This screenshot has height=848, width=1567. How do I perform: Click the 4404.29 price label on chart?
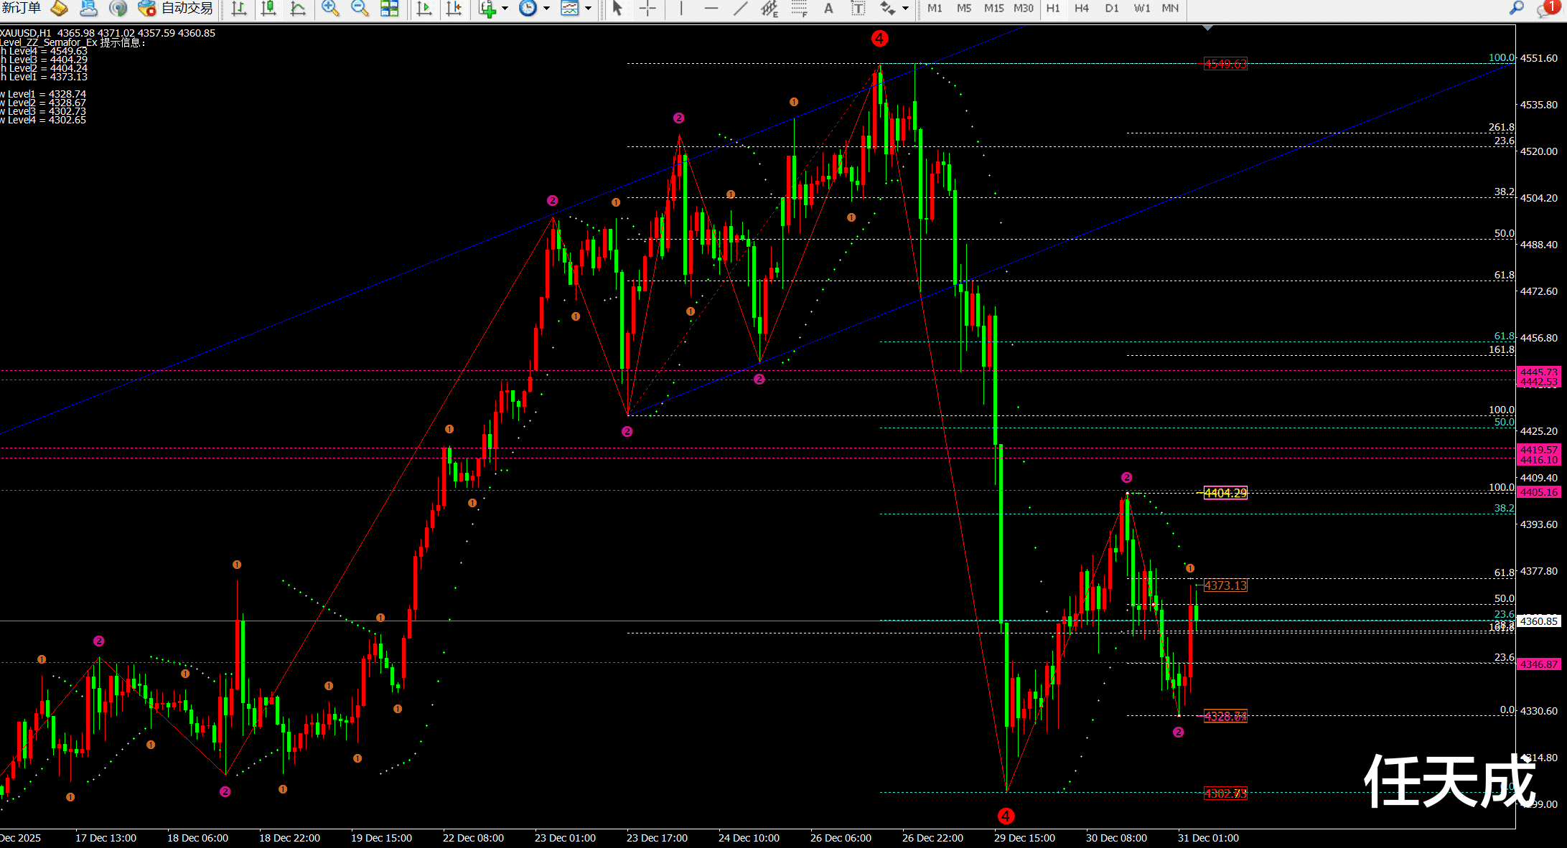pyautogui.click(x=1225, y=493)
